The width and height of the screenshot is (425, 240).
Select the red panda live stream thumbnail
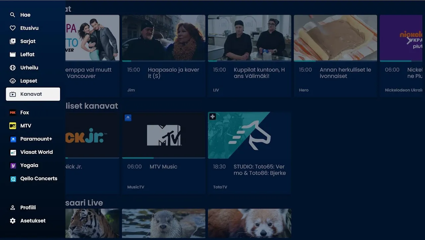[249, 223]
